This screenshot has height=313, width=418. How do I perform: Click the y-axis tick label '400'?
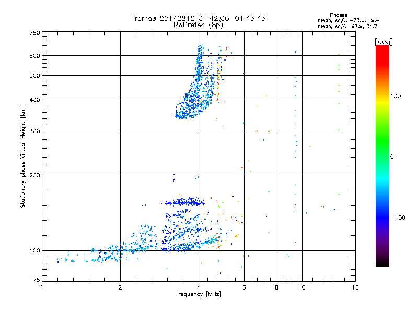[34, 100]
